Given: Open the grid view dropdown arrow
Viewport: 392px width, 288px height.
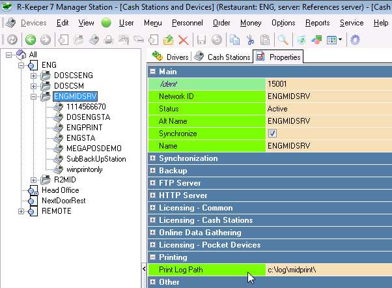Looking at the screenshot, I should (341, 40).
